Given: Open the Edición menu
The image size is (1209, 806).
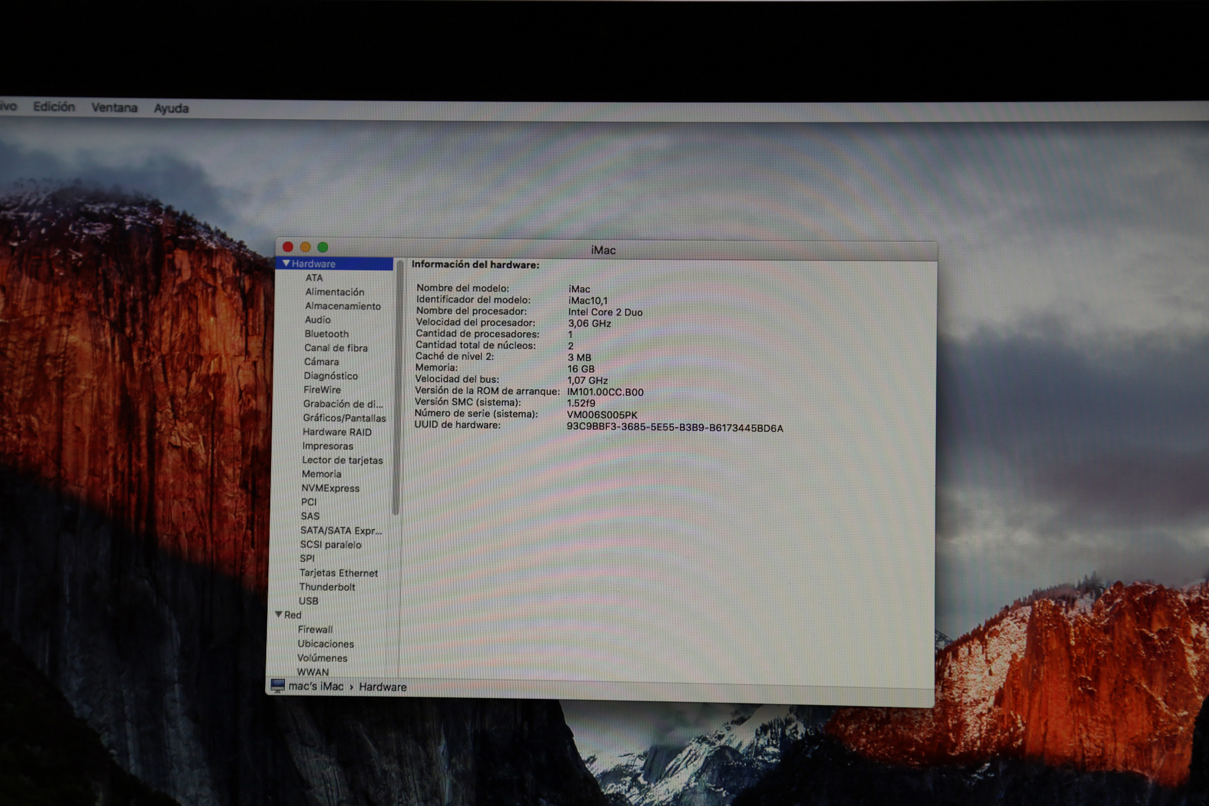Looking at the screenshot, I should click(x=54, y=107).
